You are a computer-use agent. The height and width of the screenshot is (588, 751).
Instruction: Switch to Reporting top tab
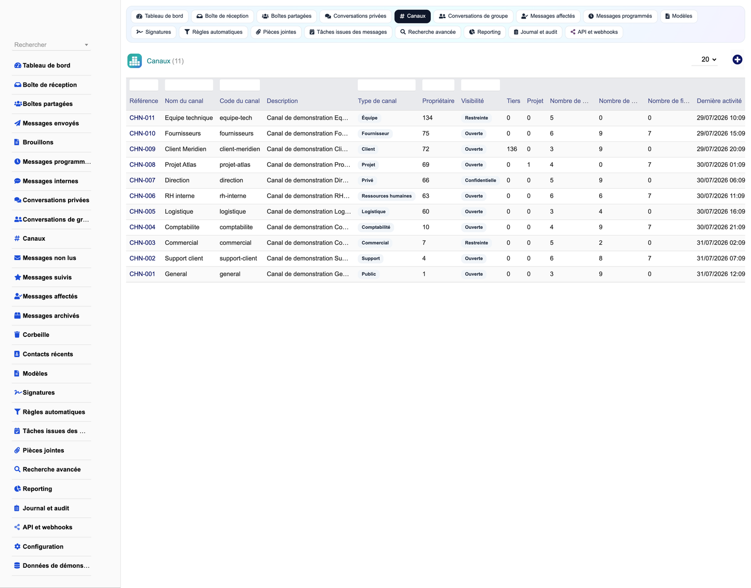pos(485,32)
